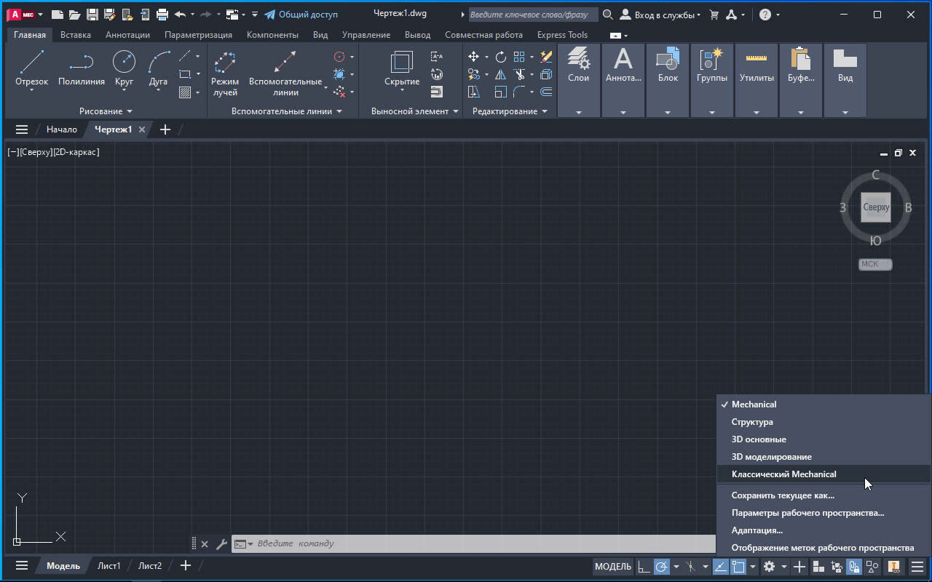The image size is (932, 582).
Task: Click the Сверху face on ViewCube
Action: point(875,207)
